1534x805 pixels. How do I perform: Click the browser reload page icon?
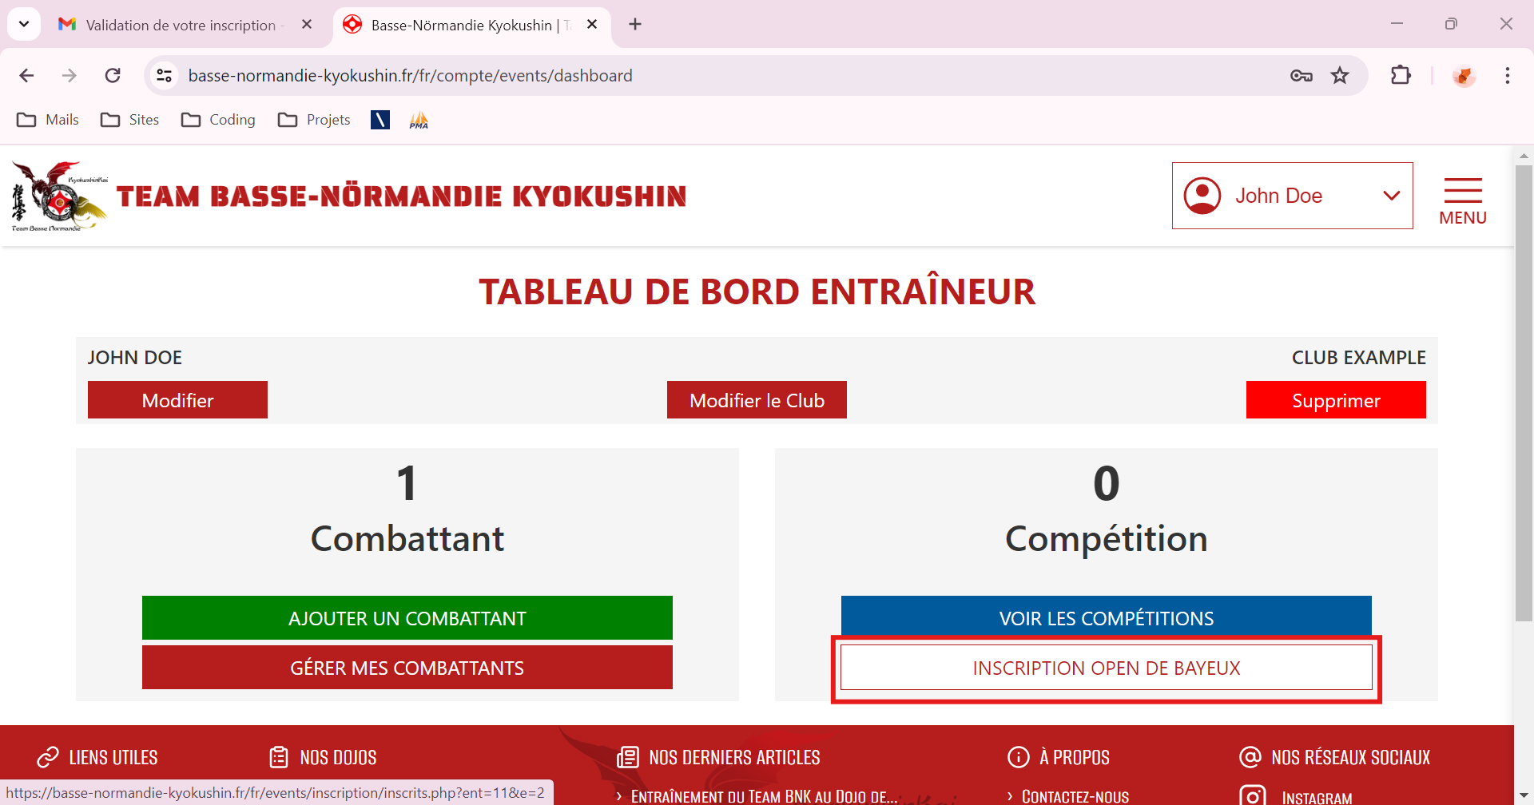(x=113, y=75)
